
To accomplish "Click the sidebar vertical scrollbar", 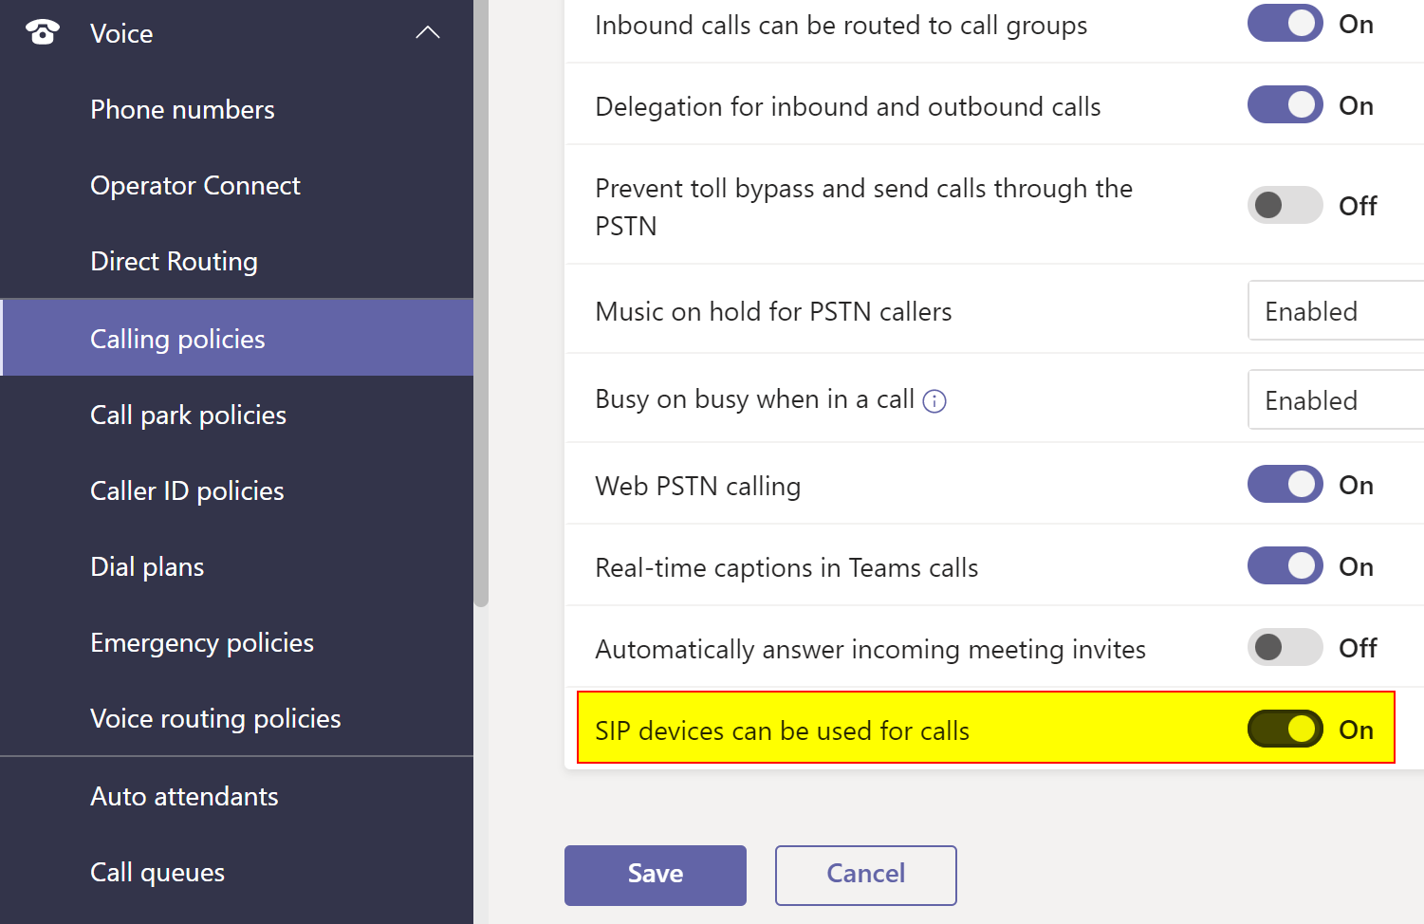I will click(x=481, y=304).
